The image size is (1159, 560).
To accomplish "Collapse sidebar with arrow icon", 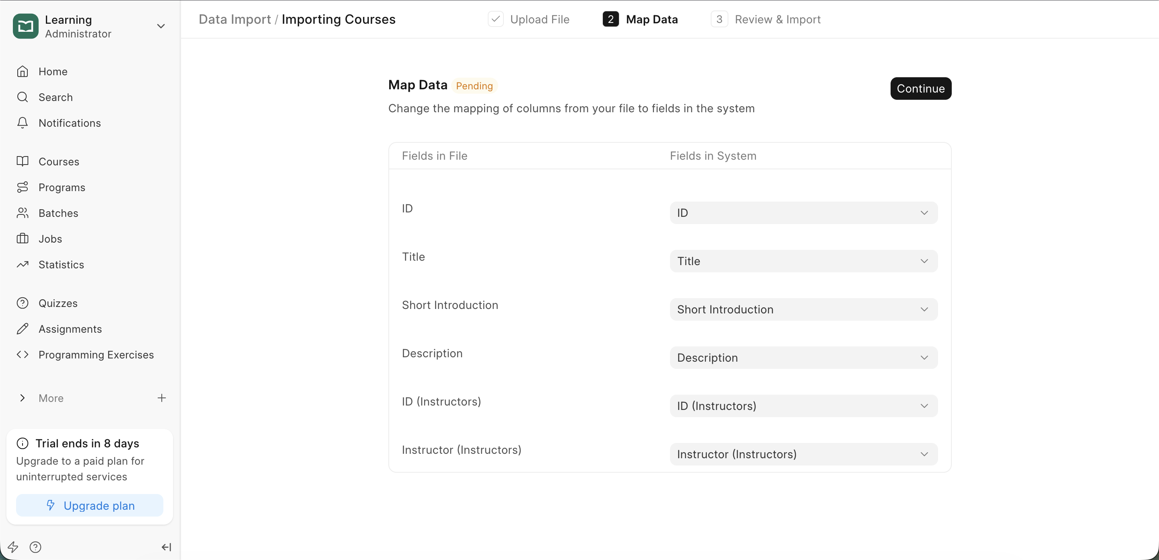I will [166, 547].
